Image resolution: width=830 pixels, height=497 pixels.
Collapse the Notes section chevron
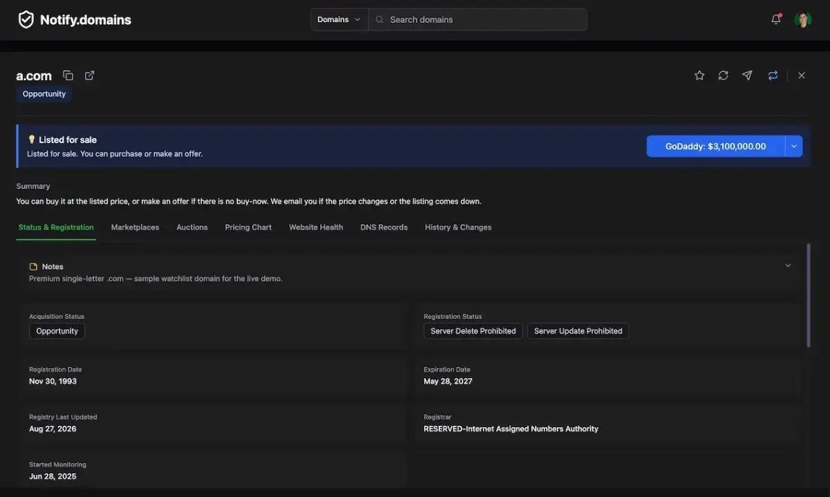(788, 266)
